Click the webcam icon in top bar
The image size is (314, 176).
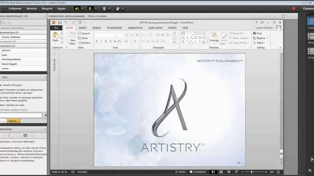(104, 9)
